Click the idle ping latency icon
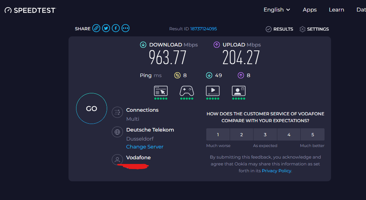 177,75
